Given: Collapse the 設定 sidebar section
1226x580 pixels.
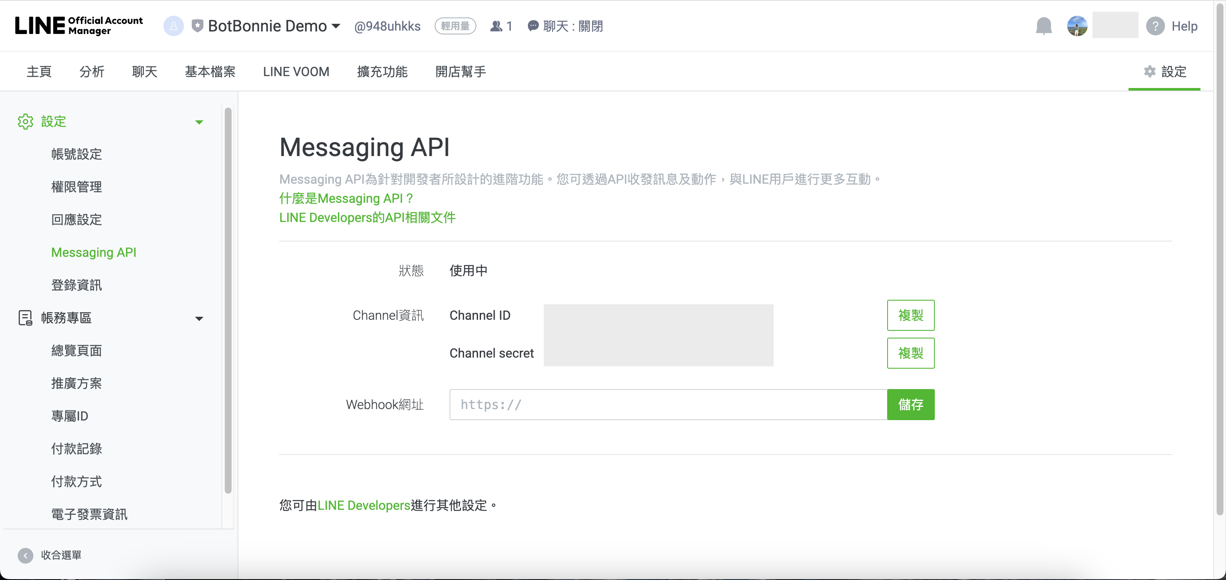Looking at the screenshot, I should [199, 122].
